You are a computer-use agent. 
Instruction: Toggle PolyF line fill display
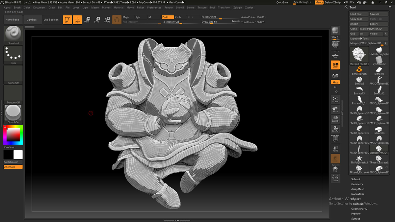[x=335, y=138]
